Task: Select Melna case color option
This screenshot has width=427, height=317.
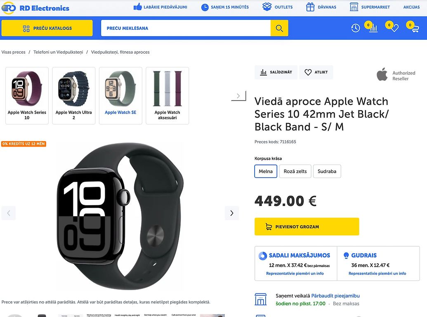Action: pyautogui.click(x=266, y=171)
